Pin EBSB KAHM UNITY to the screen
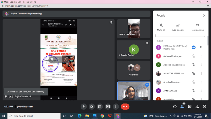This screenshot has height=119, width=211. 201,47
